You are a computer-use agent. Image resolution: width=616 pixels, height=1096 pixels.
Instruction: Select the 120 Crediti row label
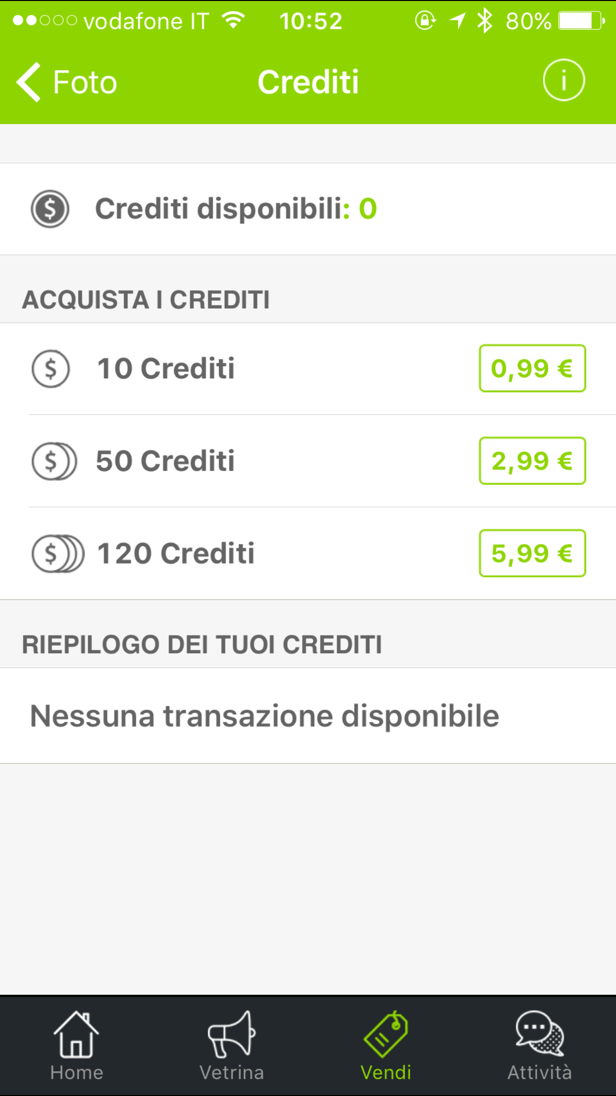point(176,553)
